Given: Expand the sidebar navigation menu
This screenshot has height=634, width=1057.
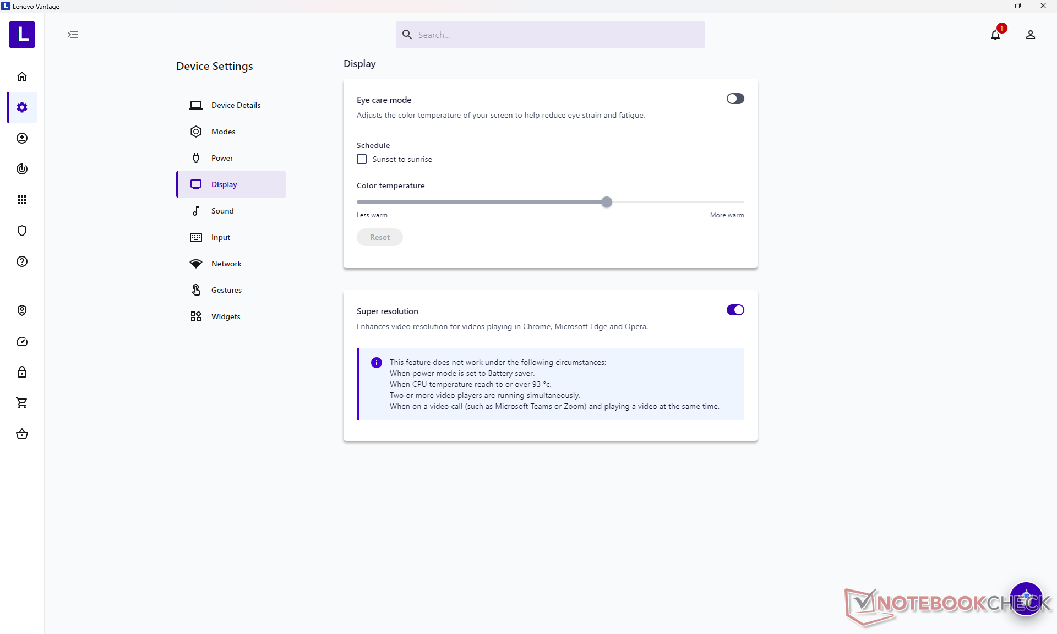Looking at the screenshot, I should coord(73,35).
